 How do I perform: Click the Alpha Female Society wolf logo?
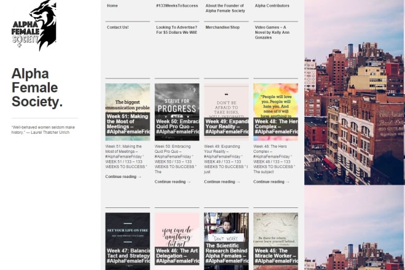[x=34, y=25]
